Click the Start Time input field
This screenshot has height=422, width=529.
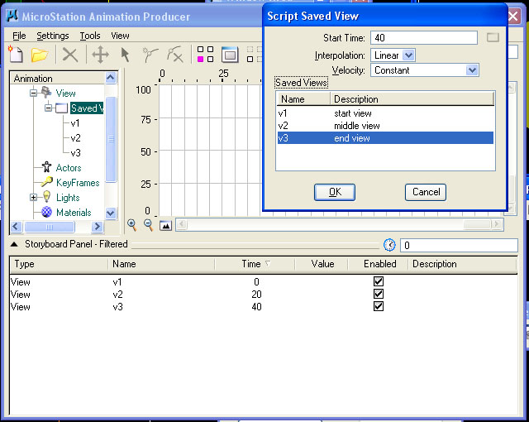pos(424,37)
